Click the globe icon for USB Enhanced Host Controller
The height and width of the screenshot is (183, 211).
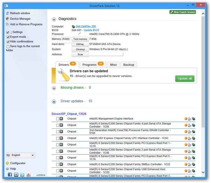(194, 171)
